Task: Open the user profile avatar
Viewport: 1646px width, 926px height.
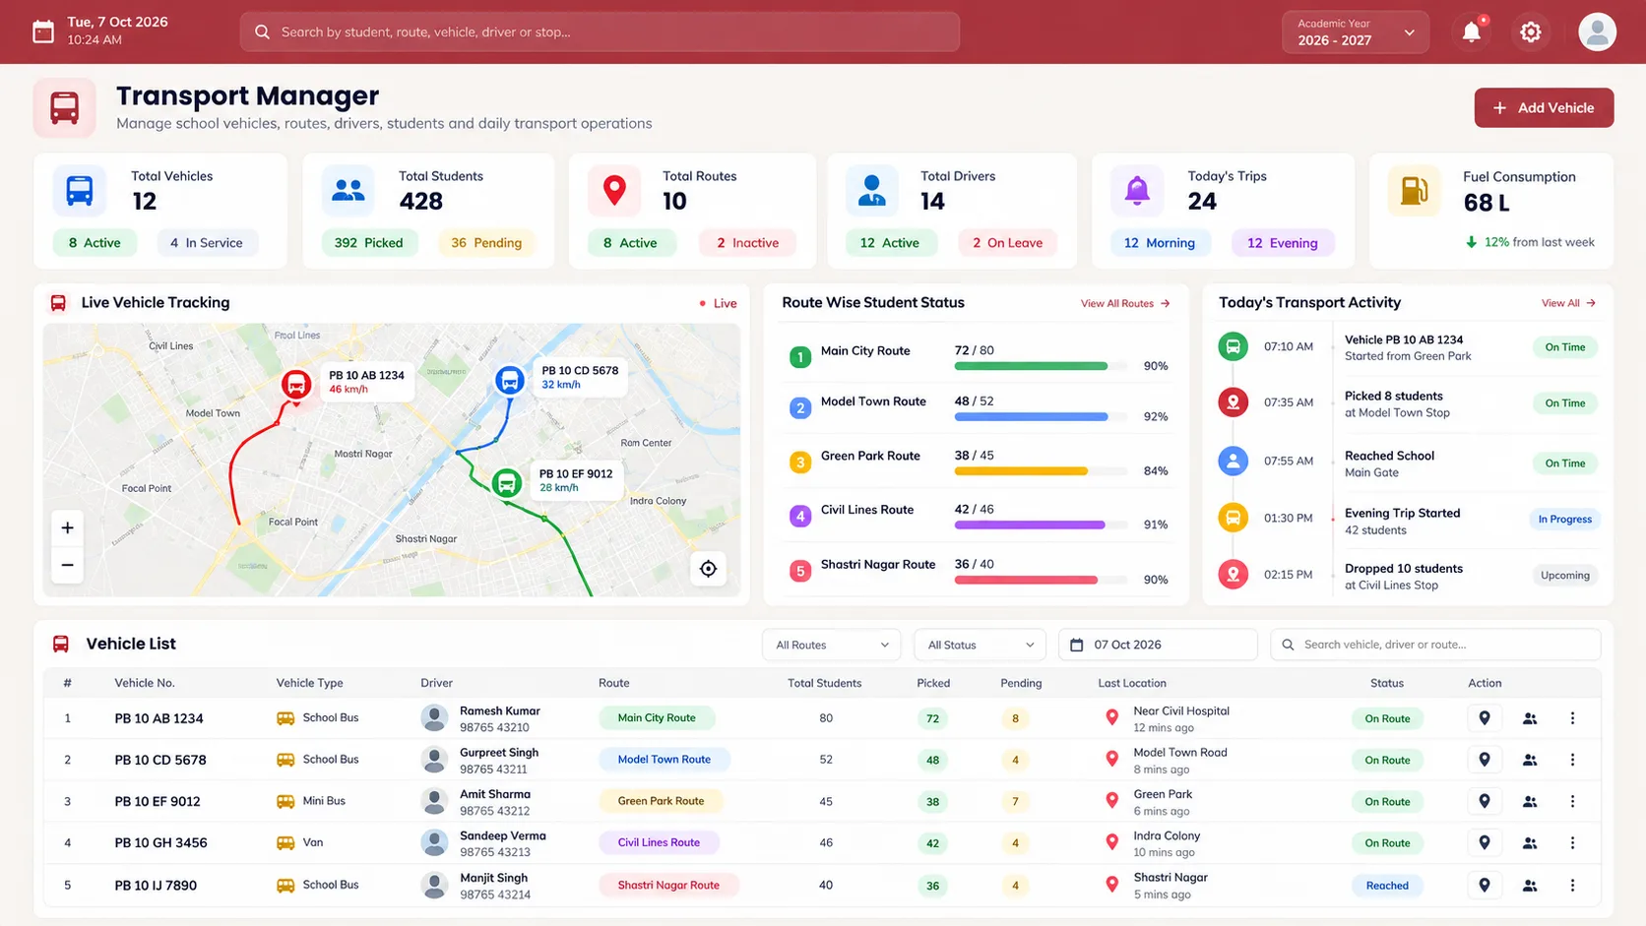Action: (1597, 31)
